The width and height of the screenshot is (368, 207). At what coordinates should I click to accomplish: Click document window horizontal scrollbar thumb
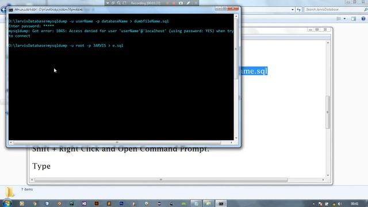[161, 180]
